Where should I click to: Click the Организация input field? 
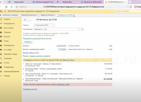(56, 29)
